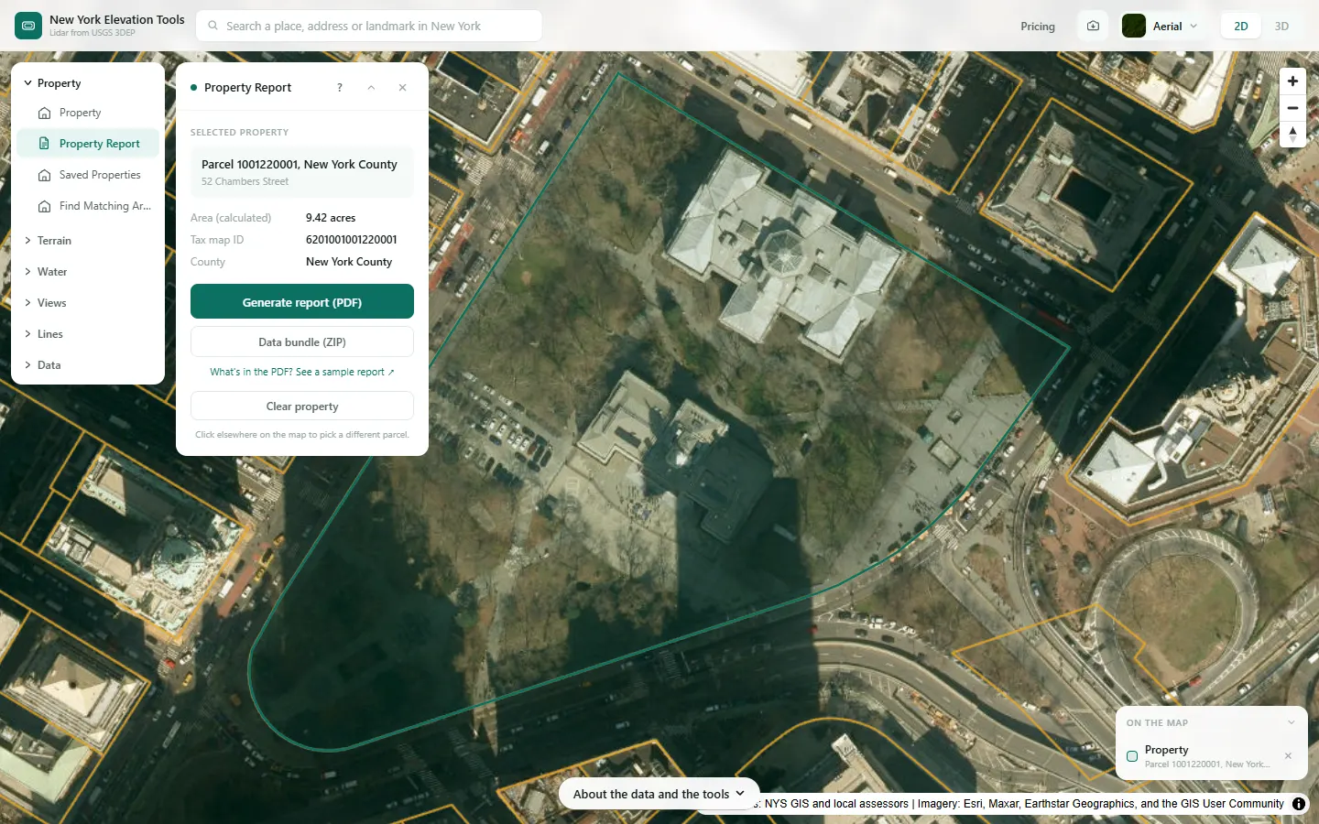Open map attribution info icon
The width and height of the screenshot is (1319, 824).
tap(1299, 804)
